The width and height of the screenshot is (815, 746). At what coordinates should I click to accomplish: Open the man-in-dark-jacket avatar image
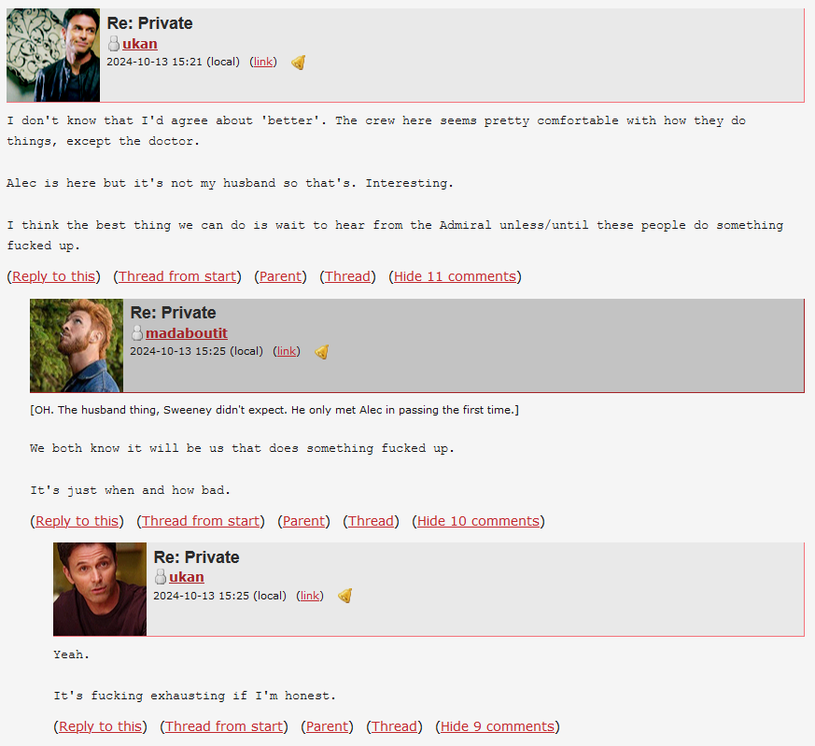(x=53, y=55)
